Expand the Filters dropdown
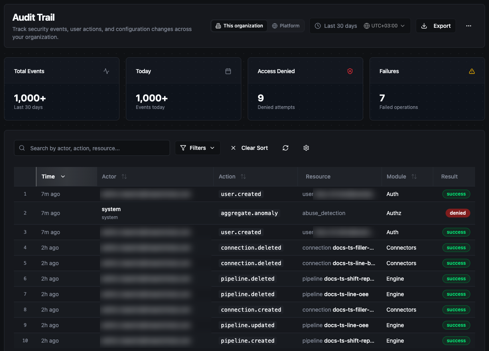The image size is (489, 351). click(x=198, y=148)
